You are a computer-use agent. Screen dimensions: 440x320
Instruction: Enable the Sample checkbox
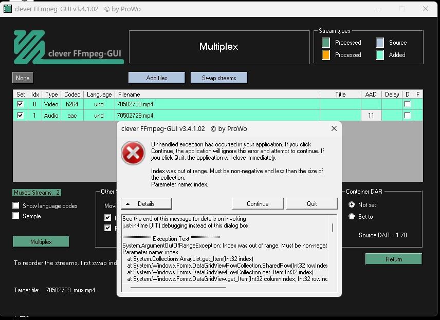click(x=16, y=216)
